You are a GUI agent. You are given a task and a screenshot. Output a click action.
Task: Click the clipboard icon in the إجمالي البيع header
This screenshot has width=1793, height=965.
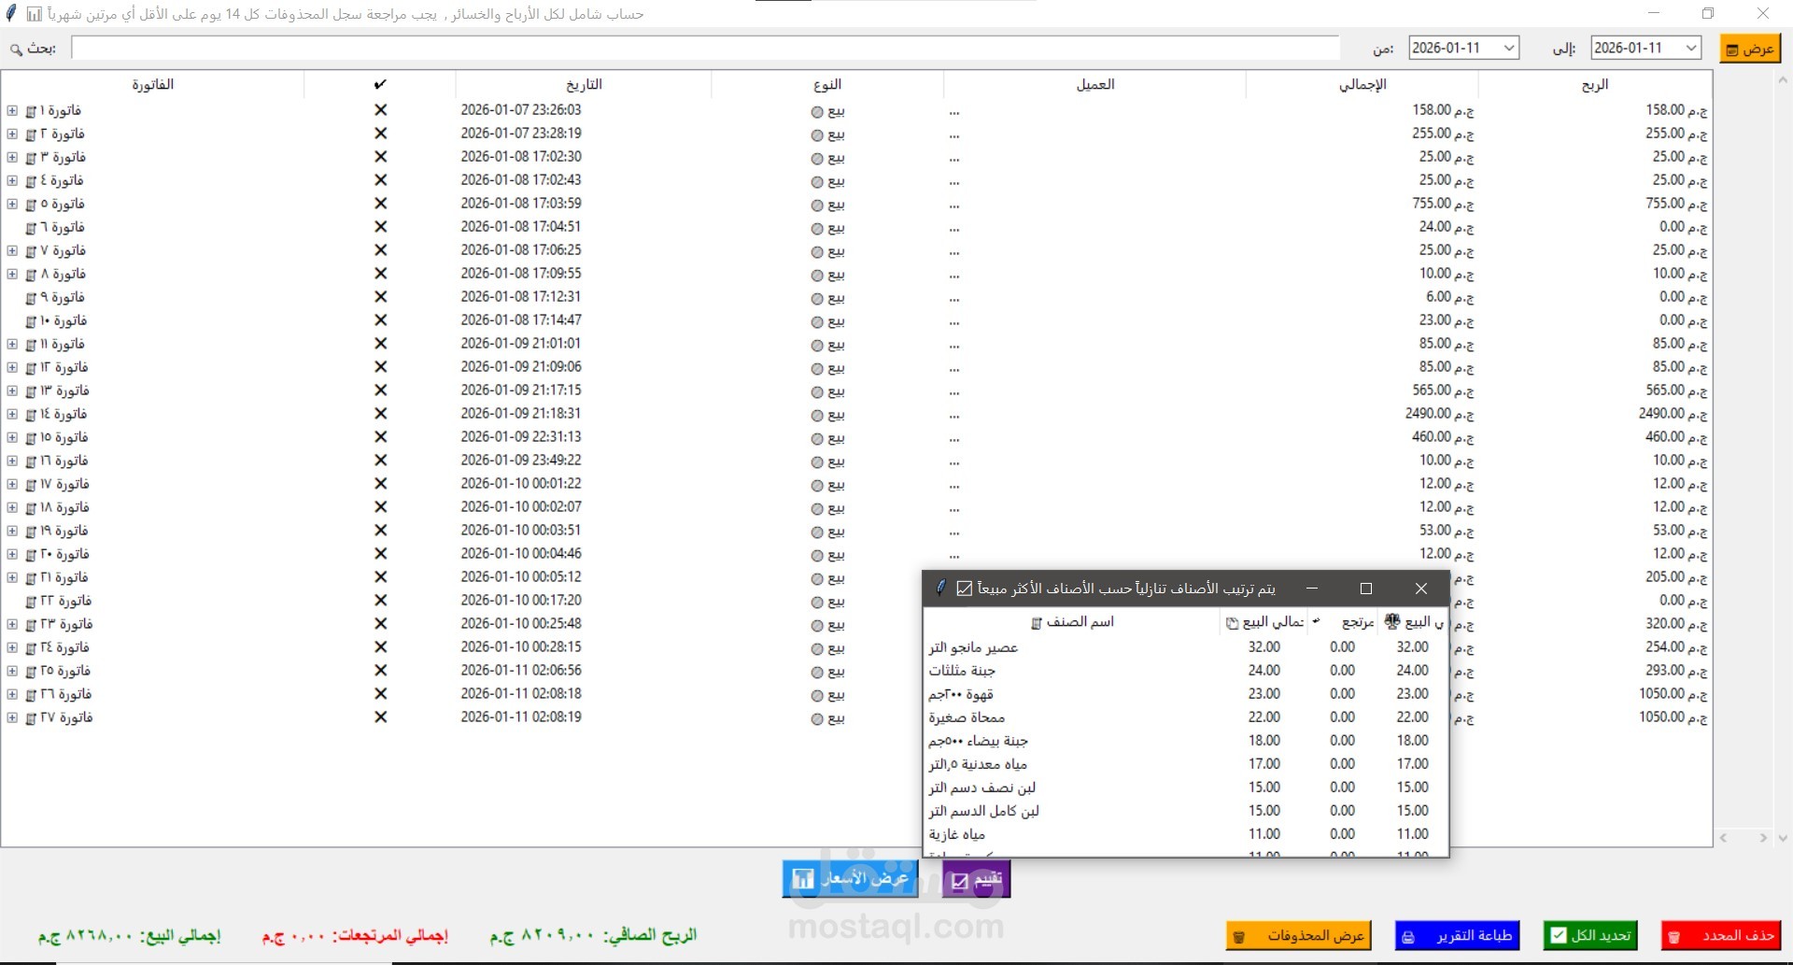coord(1232,623)
